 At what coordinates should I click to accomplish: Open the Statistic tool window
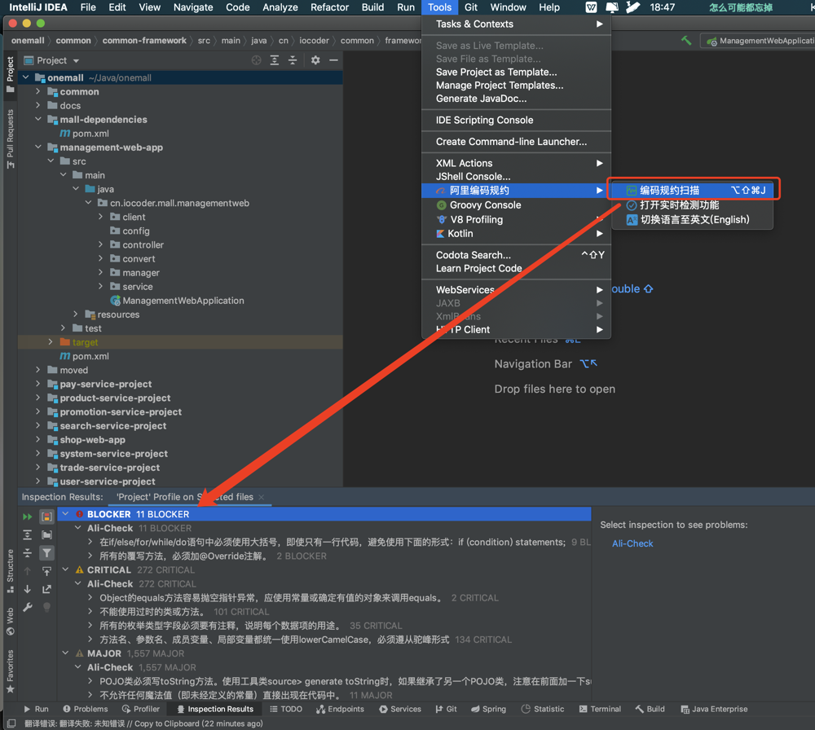pos(542,709)
